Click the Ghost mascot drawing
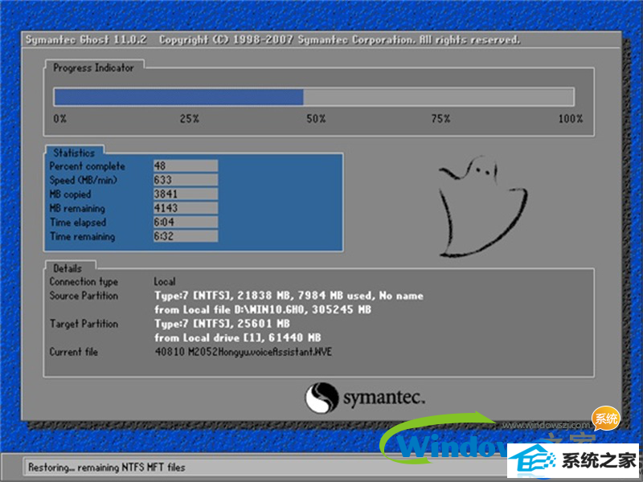This screenshot has width=643, height=482. 482,206
